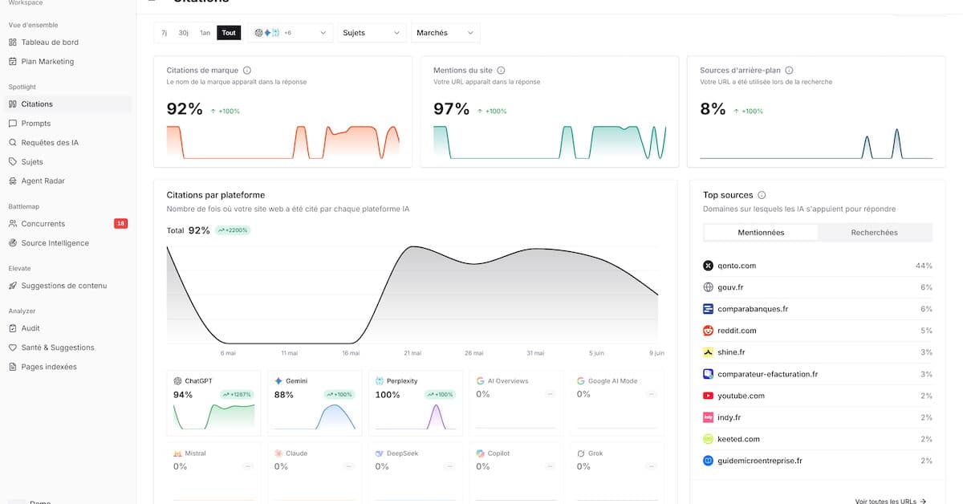Select the Tout time range
The width and height of the screenshot is (963, 504).
click(x=229, y=33)
